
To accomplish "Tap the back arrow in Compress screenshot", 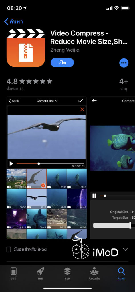I will [x=94, y=101].
